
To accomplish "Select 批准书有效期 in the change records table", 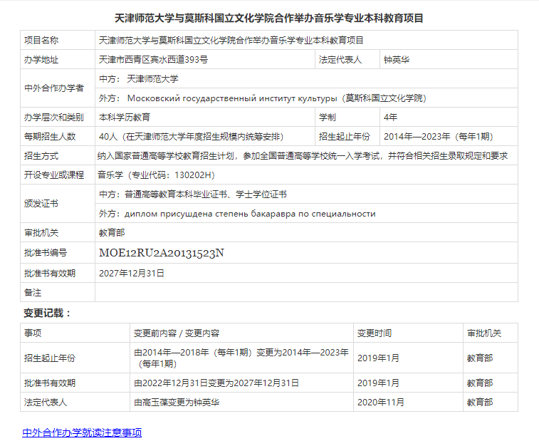I will (50, 383).
